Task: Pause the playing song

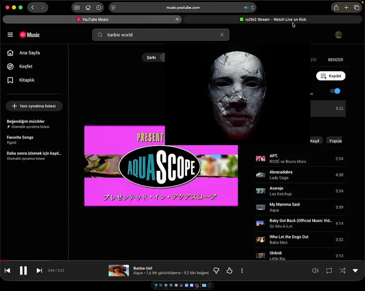Action: (x=23, y=270)
